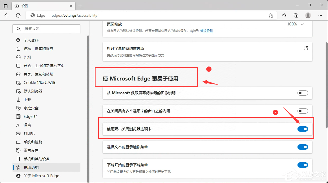This screenshot has width=328, height=183.
Task: Click the 页面缩放 label
Action: pyautogui.click(x=114, y=24)
